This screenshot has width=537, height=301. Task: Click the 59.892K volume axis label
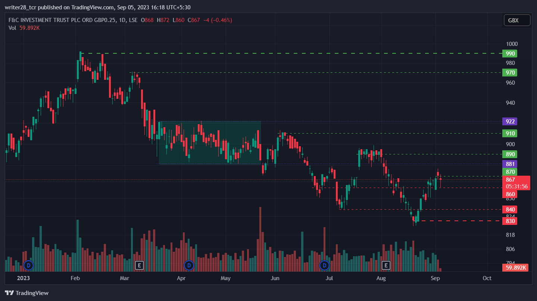point(516,267)
